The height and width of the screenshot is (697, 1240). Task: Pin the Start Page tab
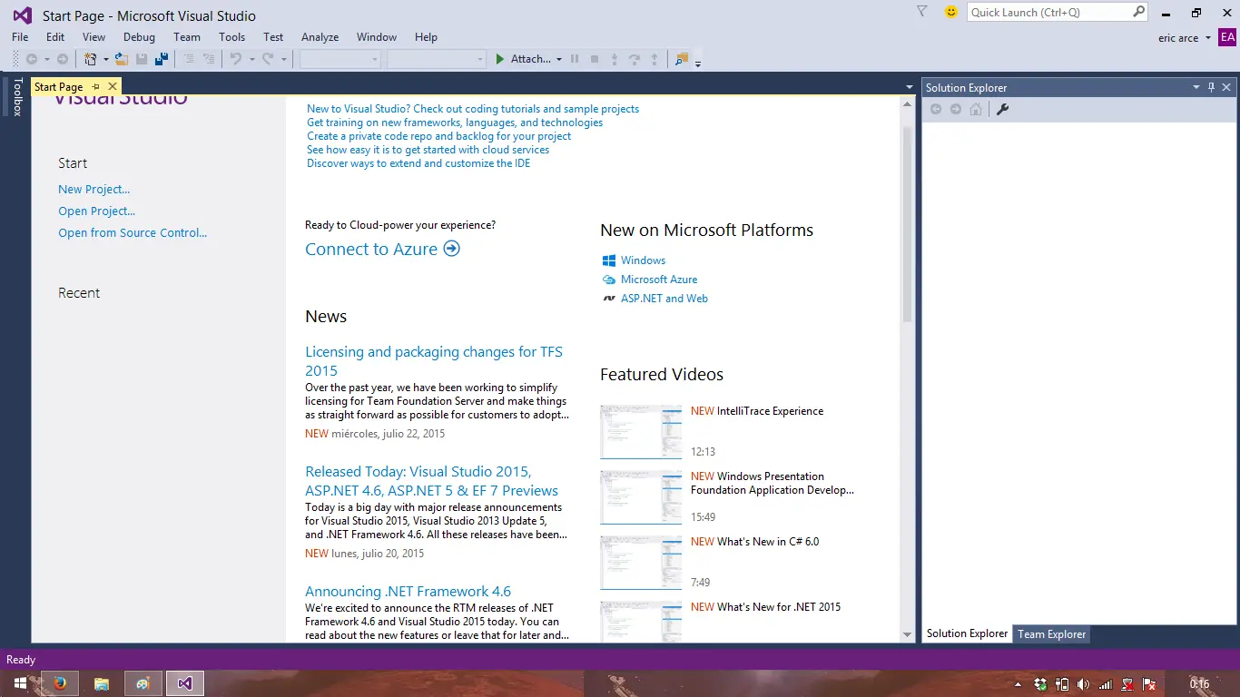(x=96, y=87)
